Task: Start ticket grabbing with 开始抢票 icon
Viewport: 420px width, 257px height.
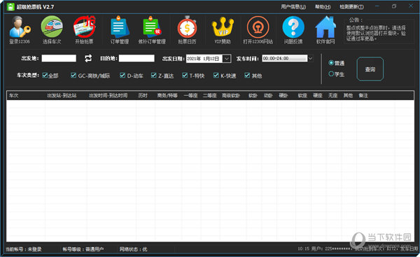Action: [x=85, y=29]
